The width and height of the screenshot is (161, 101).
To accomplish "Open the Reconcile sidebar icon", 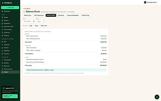I will (x=2, y=66).
